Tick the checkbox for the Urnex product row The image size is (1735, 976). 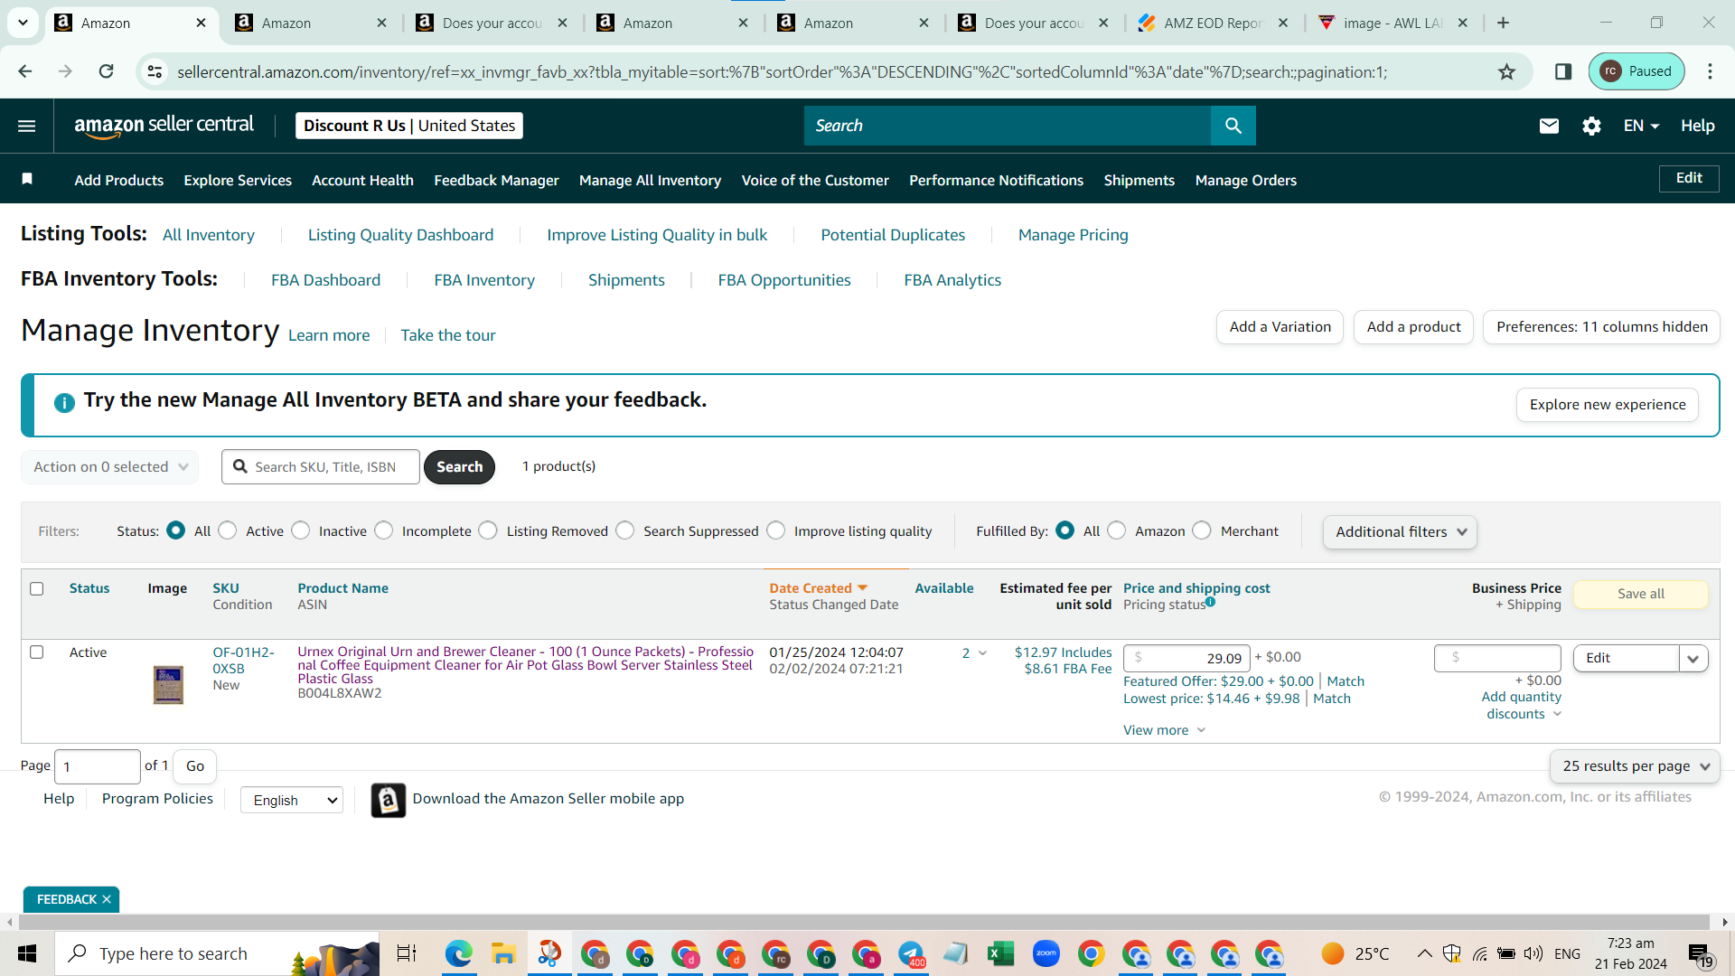(x=37, y=652)
